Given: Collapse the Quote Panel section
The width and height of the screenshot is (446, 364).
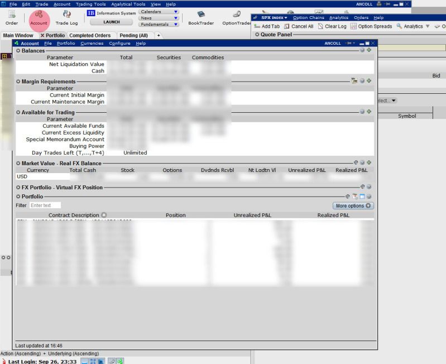Looking at the screenshot, I should 257,35.
